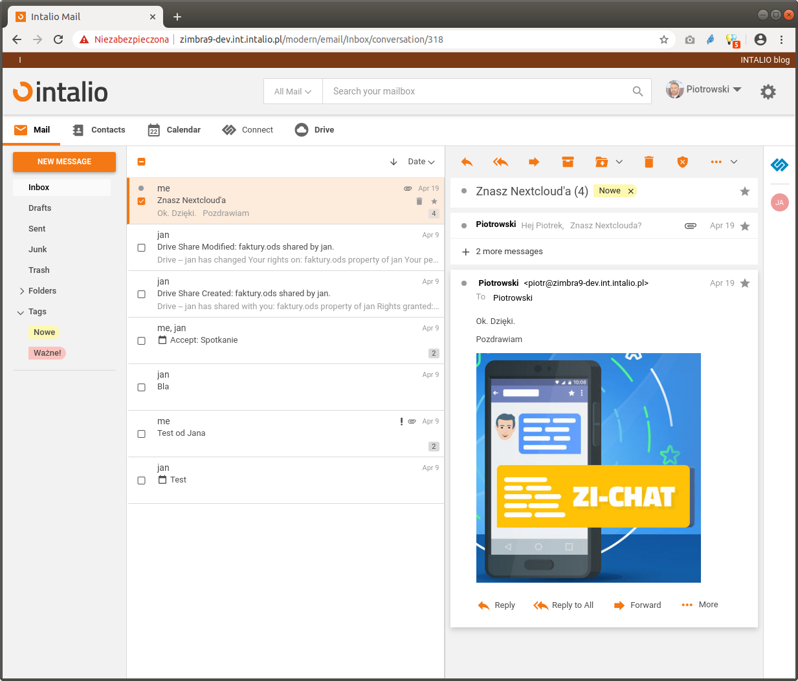The image size is (798, 681).
Task: Click attachment paperclip on Piotrowski message
Action: 691,226
